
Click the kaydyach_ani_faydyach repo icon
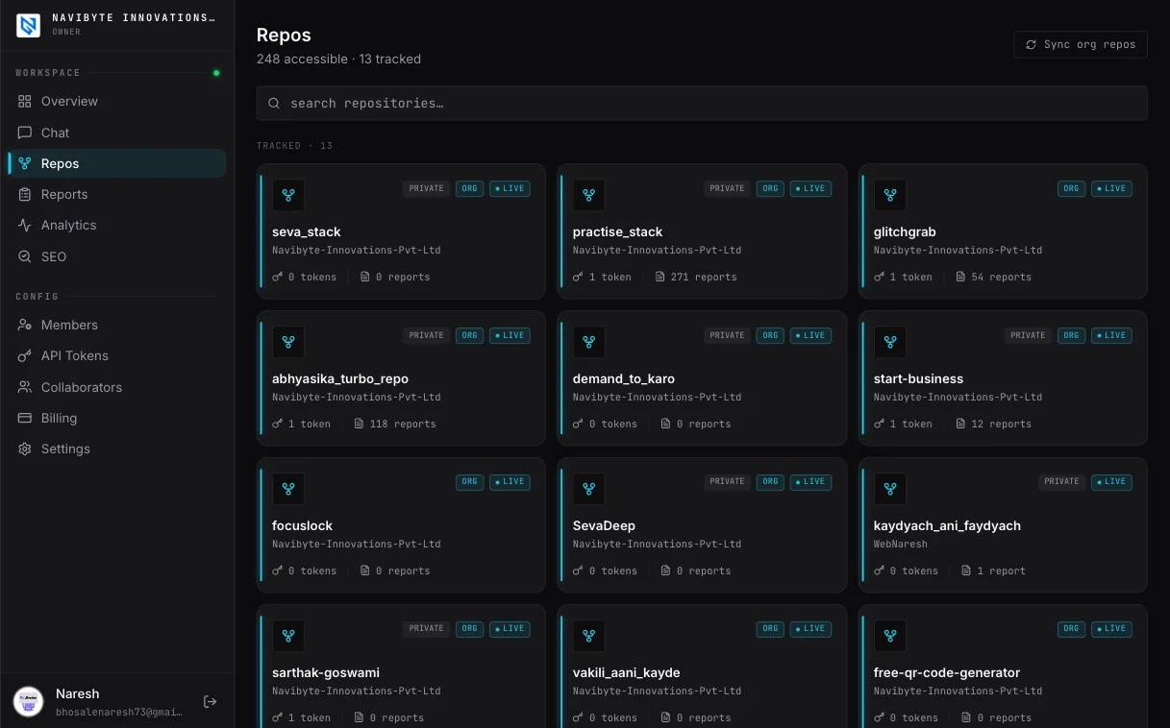click(890, 489)
